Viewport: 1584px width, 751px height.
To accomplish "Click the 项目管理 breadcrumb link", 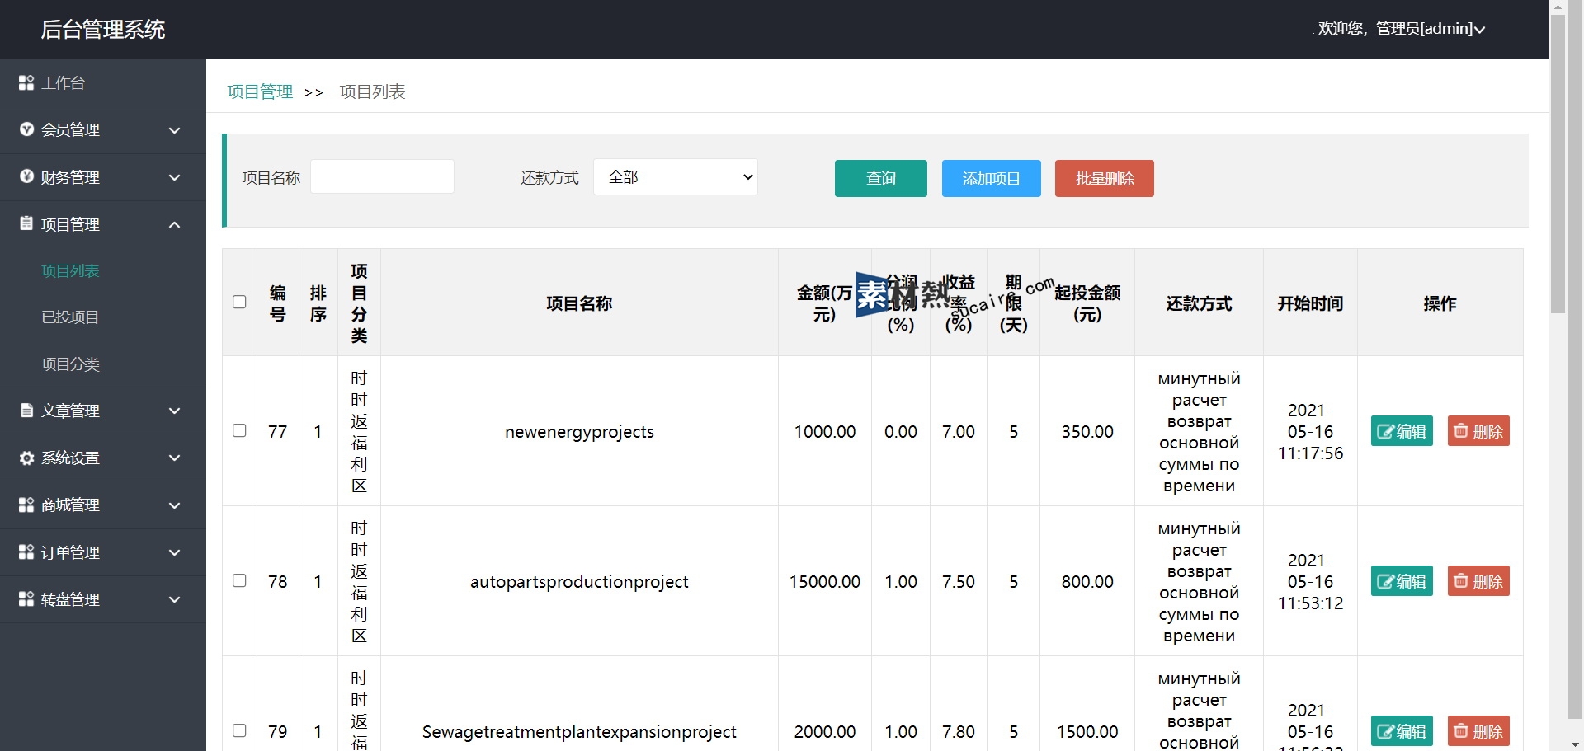I will pos(260,92).
